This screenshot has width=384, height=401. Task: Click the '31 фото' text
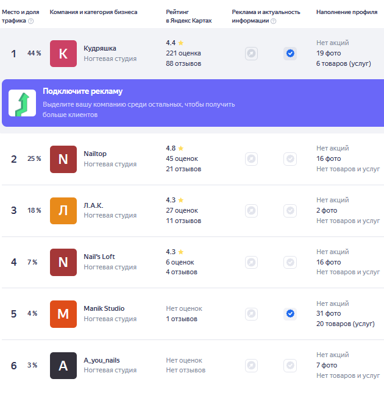click(329, 313)
